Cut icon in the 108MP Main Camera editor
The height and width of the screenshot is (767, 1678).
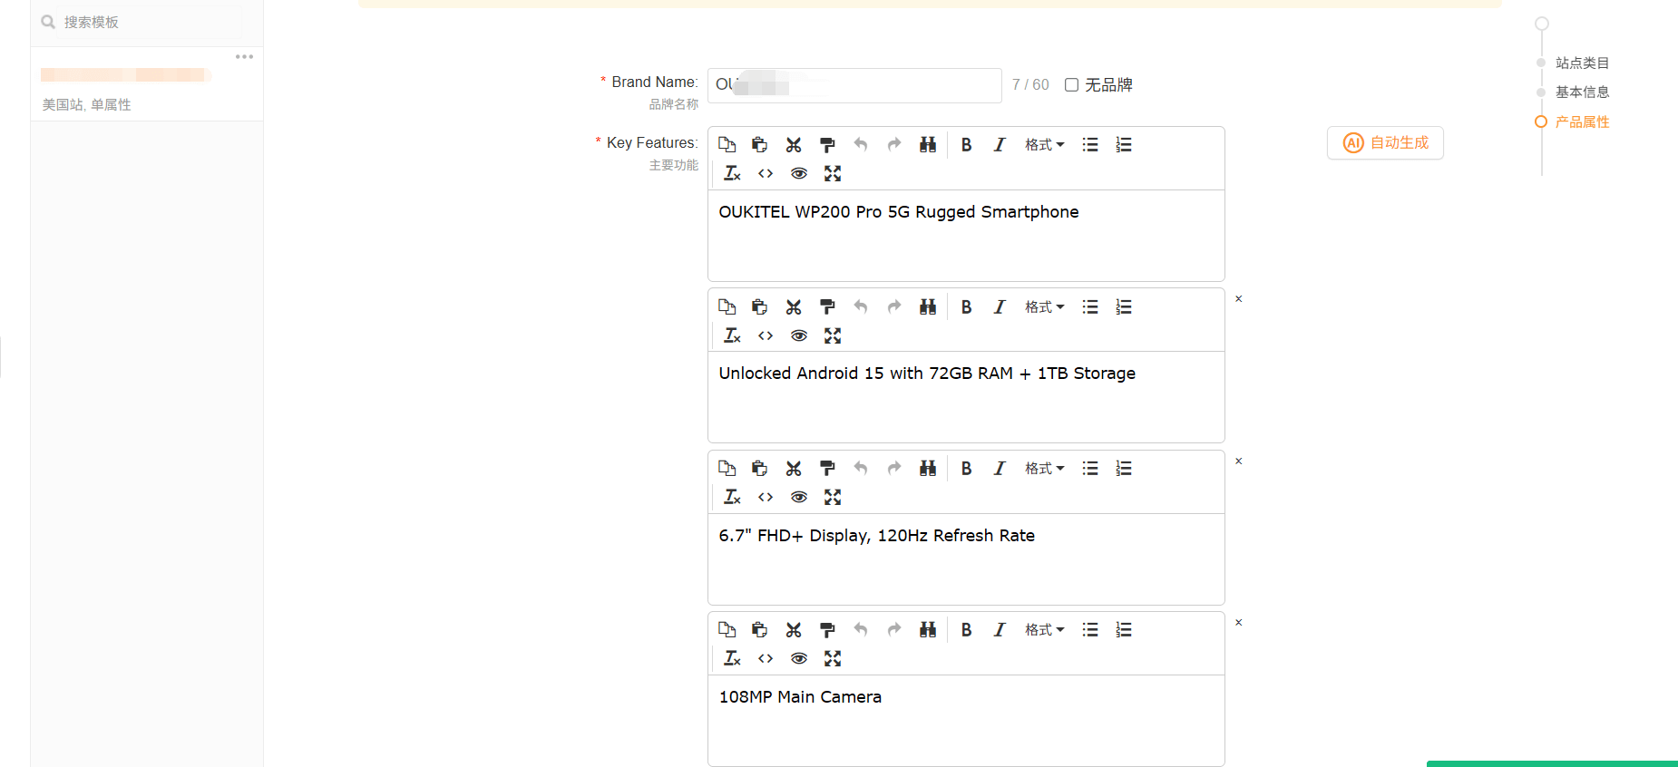[794, 630]
